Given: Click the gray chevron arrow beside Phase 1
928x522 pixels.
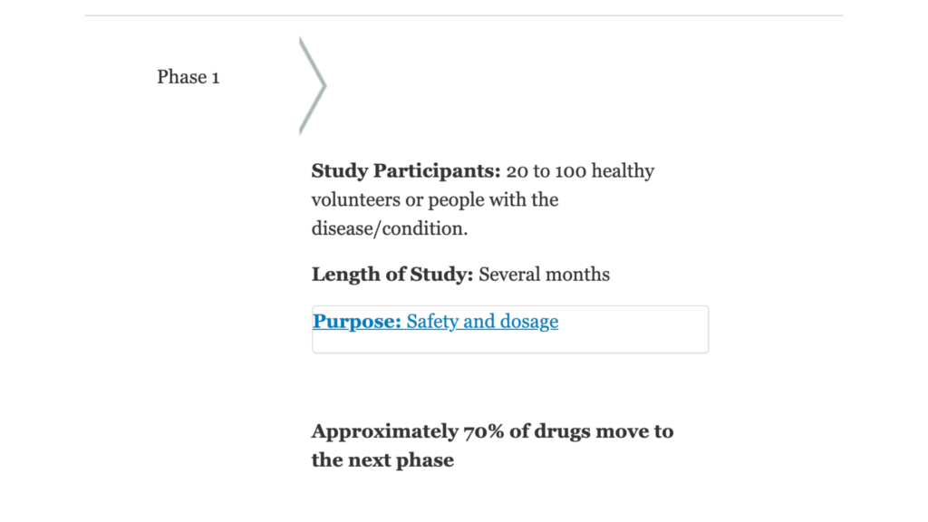Looking at the screenshot, I should [313, 86].
